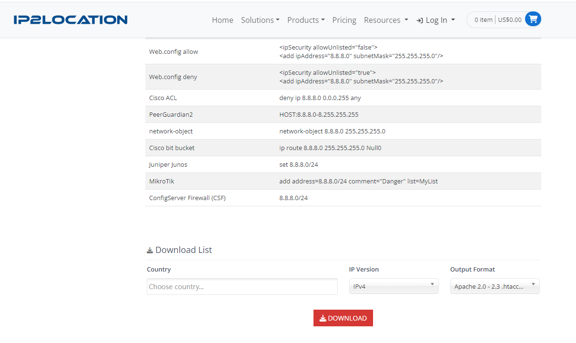The image size is (576, 343).
Task: Click the IP2Location logo
Action: pyautogui.click(x=71, y=20)
